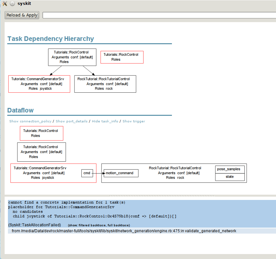The width and height of the screenshot is (276, 259).
Task: Click the pose_samples output port
Action: pos(230,169)
